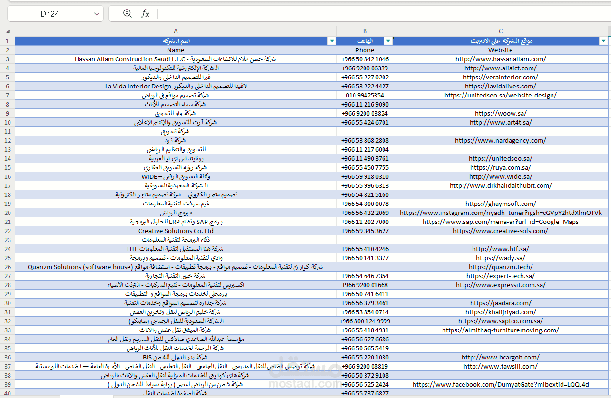Select phone cell +966 53 868 2808
The image size is (611, 398).
click(x=365, y=140)
